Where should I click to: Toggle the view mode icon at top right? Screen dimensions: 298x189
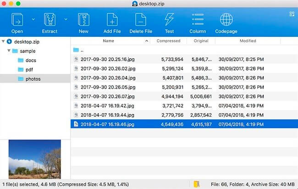pos(292,14)
